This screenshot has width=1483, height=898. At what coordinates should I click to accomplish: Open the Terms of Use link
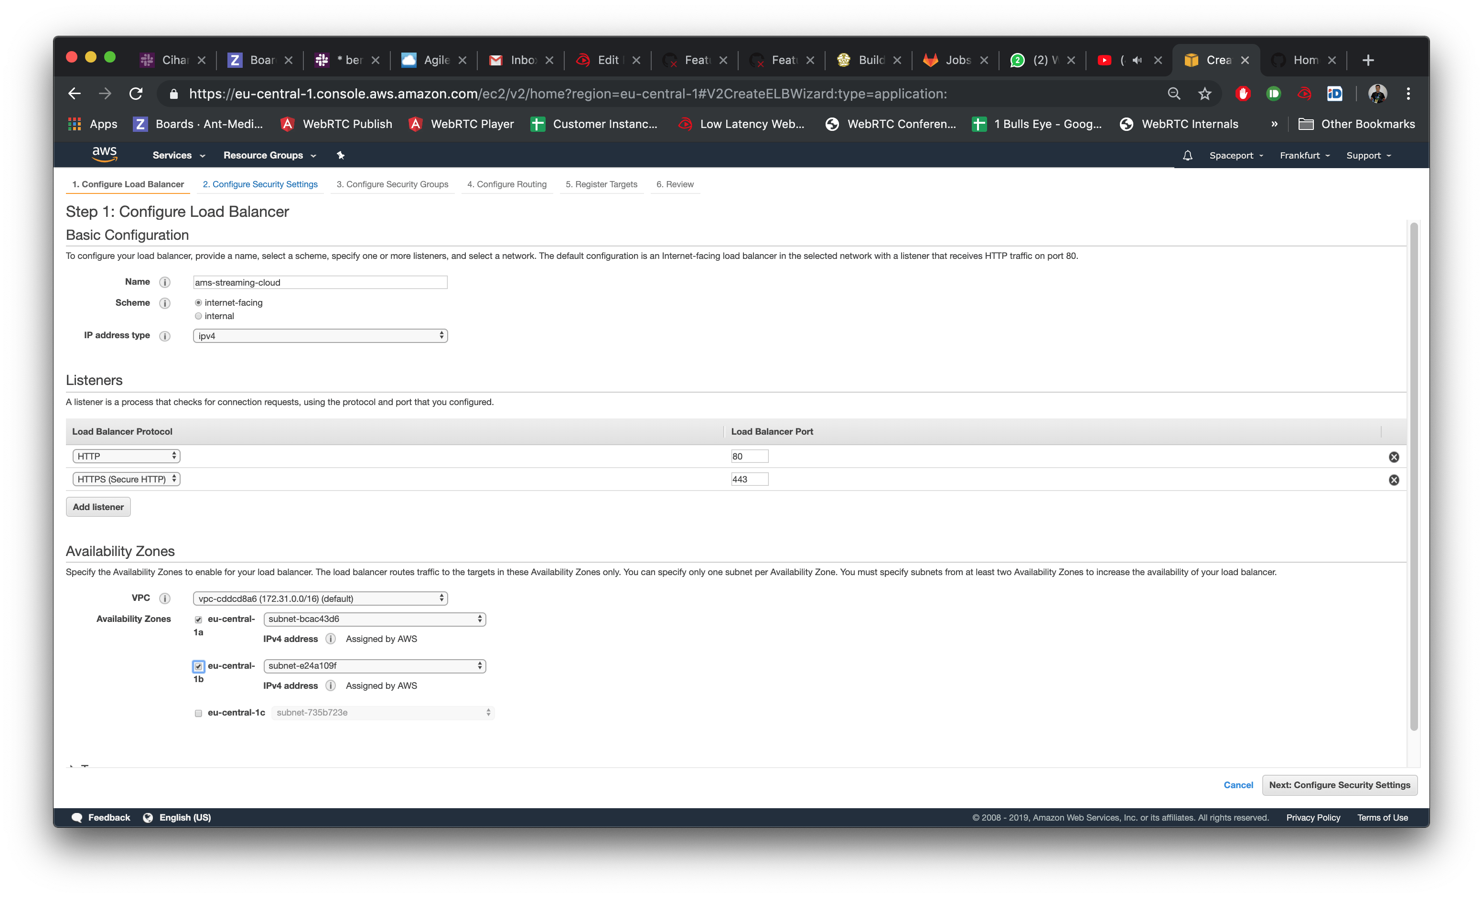(x=1382, y=817)
